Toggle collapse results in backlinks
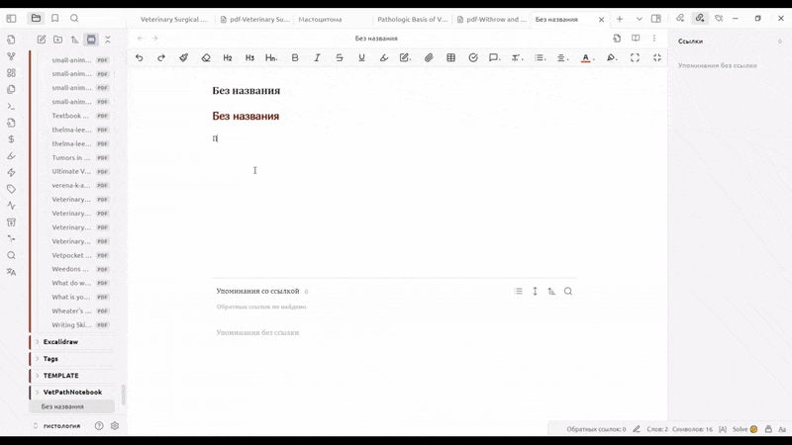 pyautogui.click(x=518, y=291)
